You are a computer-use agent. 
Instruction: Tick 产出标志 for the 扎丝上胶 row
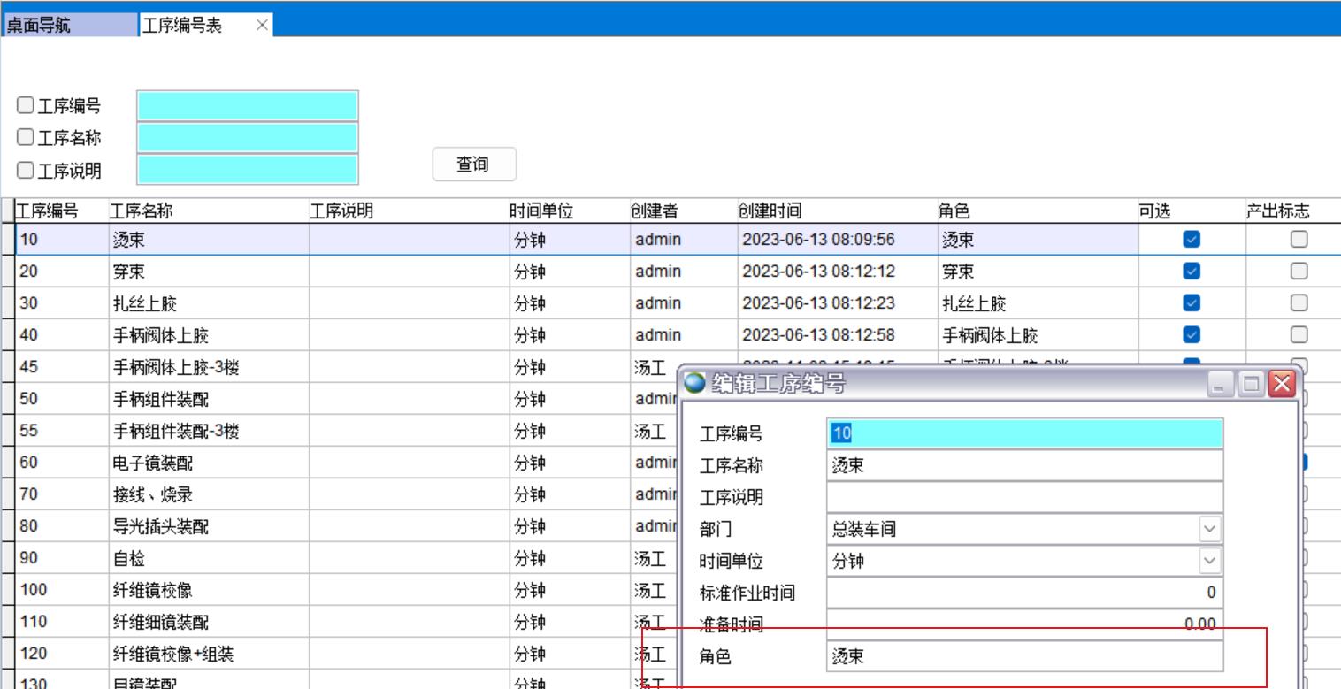[1299, 302]
